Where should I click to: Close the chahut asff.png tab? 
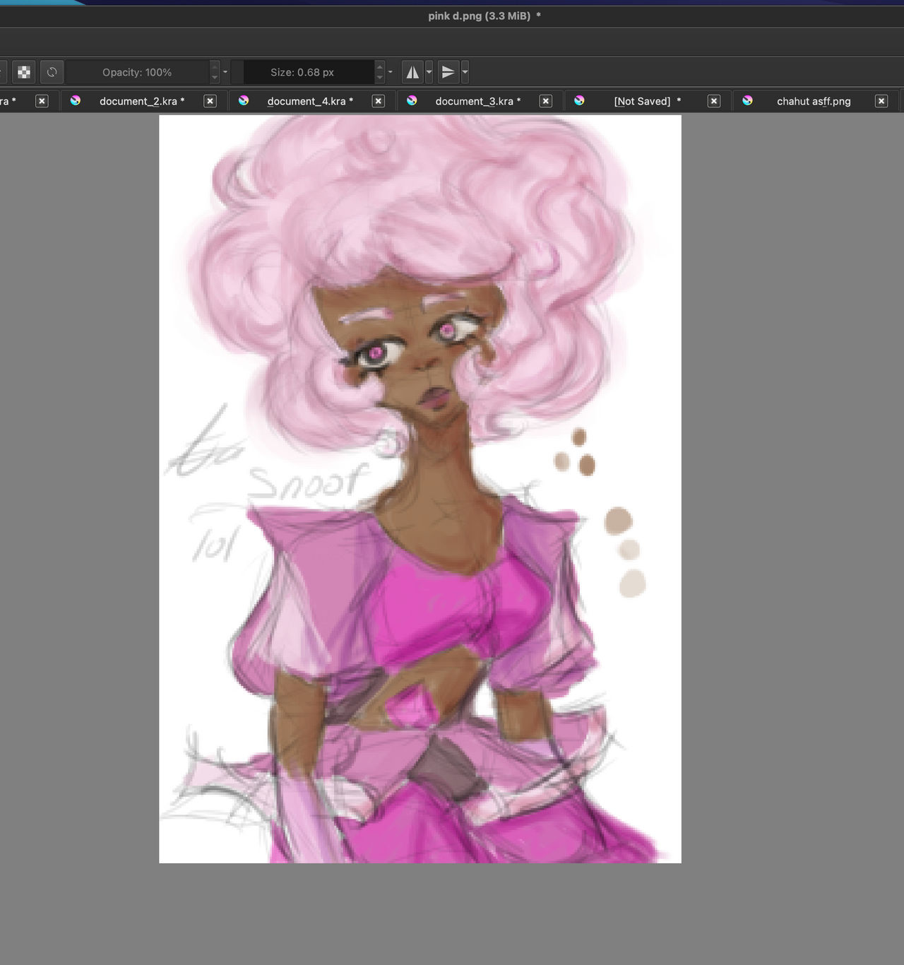[x=881, y=101]
